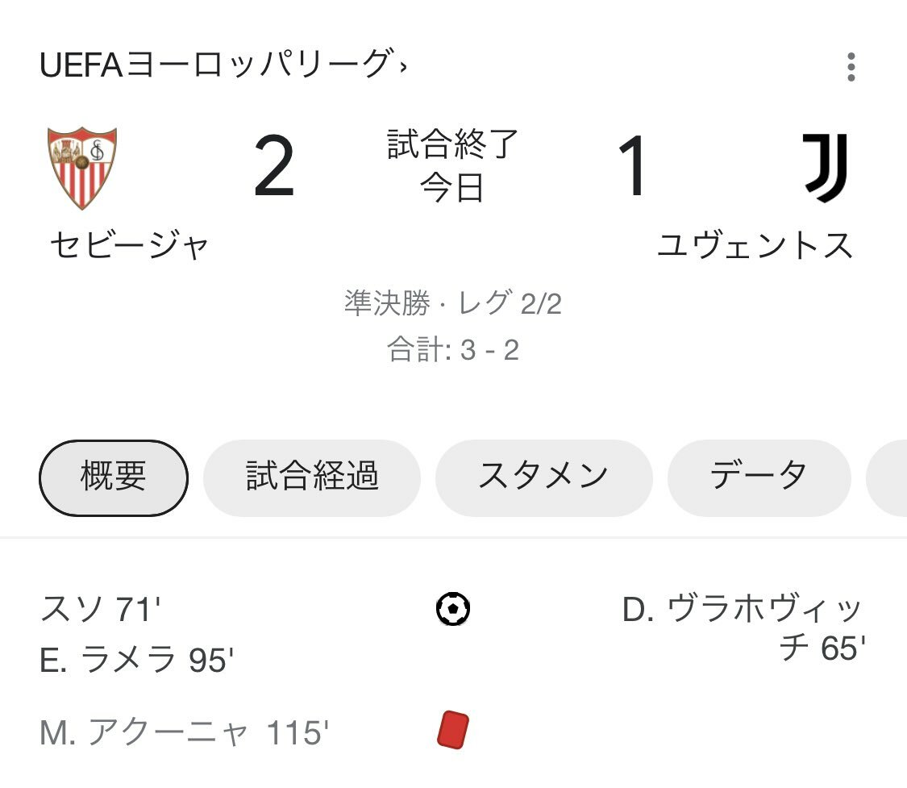Expand the chevron next to UEFAヨーロッパリーグ
Viewport: 907px width, 788px height.
pos(403,67)
